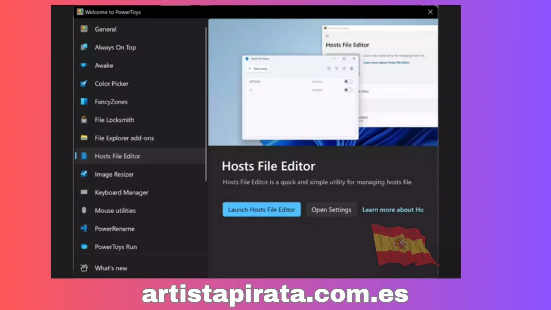Image resolution: width=551 pixels, height=310 pixels.
Task: Go to Keyboard Manager
Action: [140, 192]
